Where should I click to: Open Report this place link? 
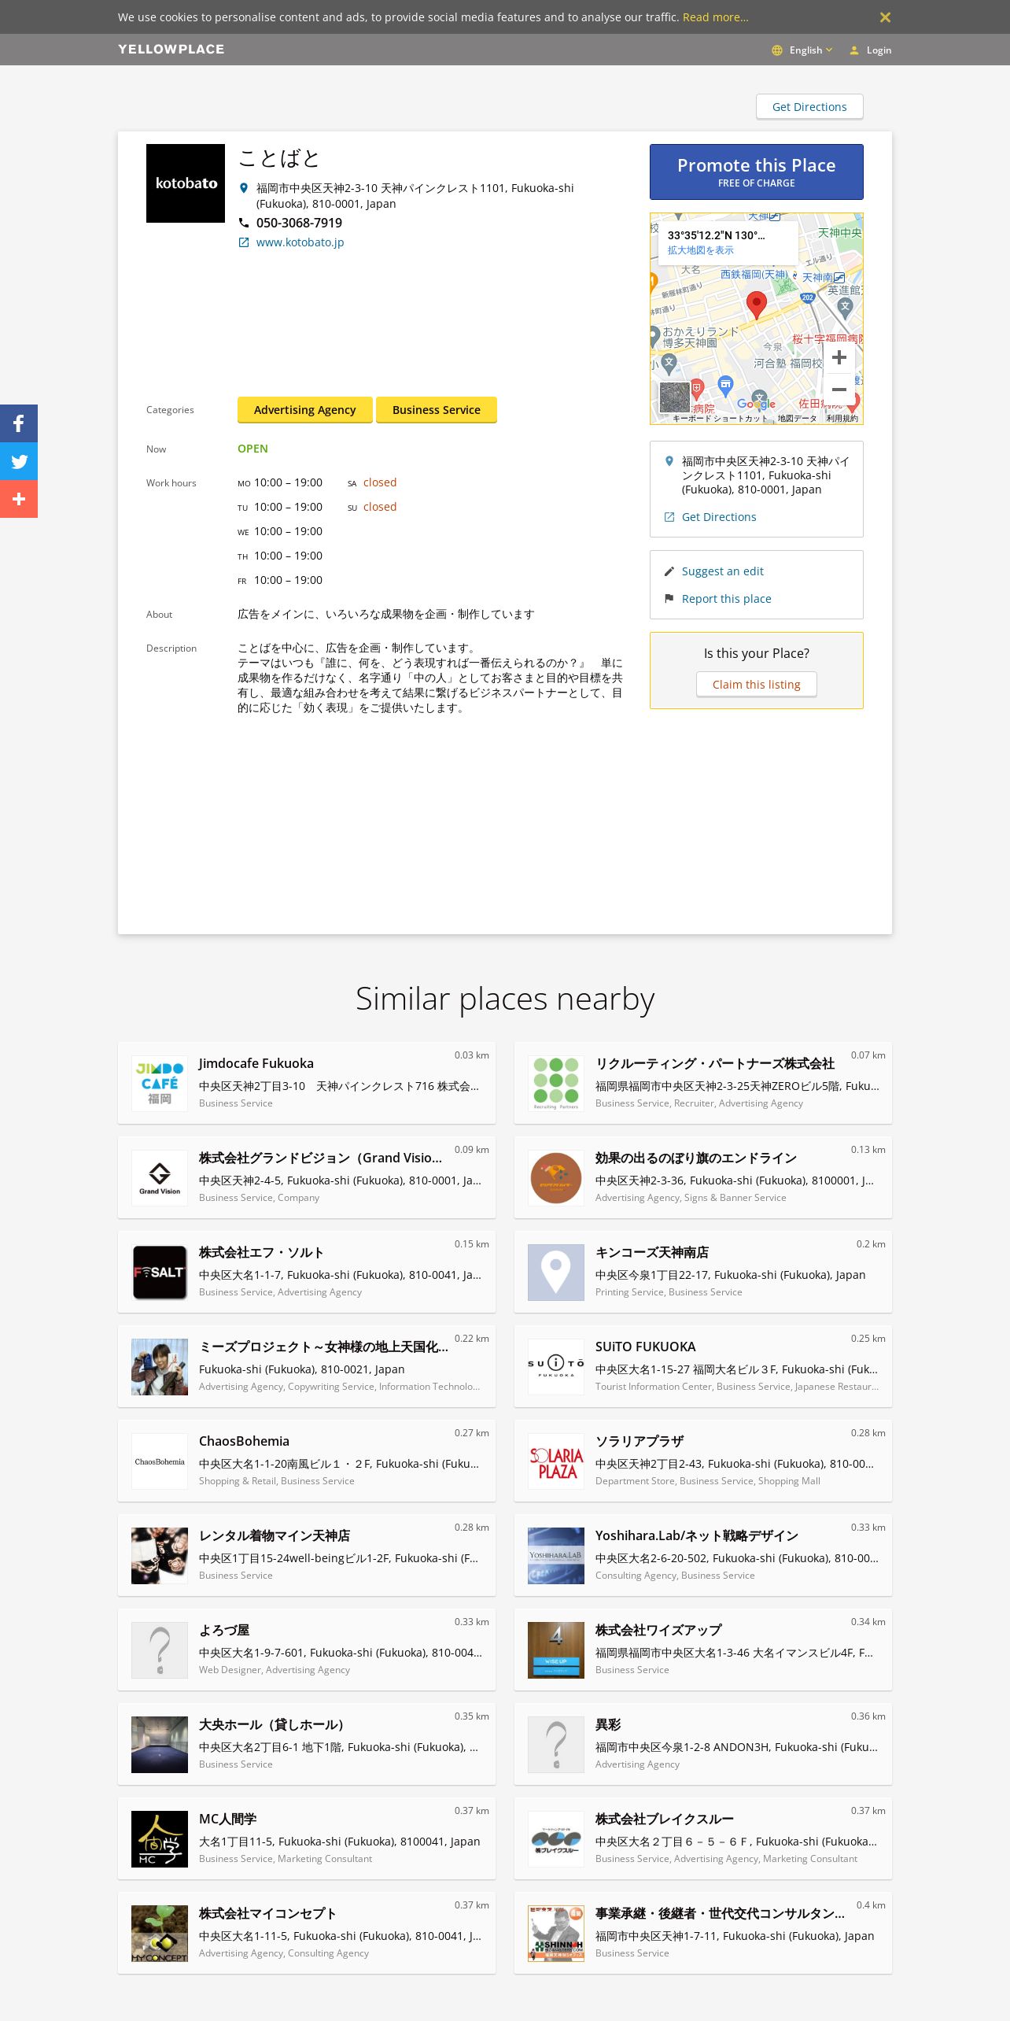727,599
